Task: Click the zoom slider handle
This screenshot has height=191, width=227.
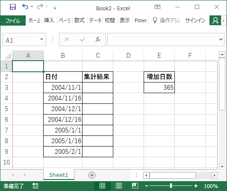Action: [x=171, y=186]
